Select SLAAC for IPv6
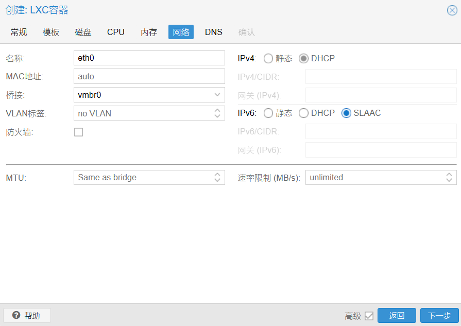 pyautogui.click(x=346, y=113)
